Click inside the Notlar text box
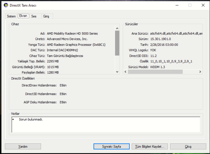 pos(106,124)
